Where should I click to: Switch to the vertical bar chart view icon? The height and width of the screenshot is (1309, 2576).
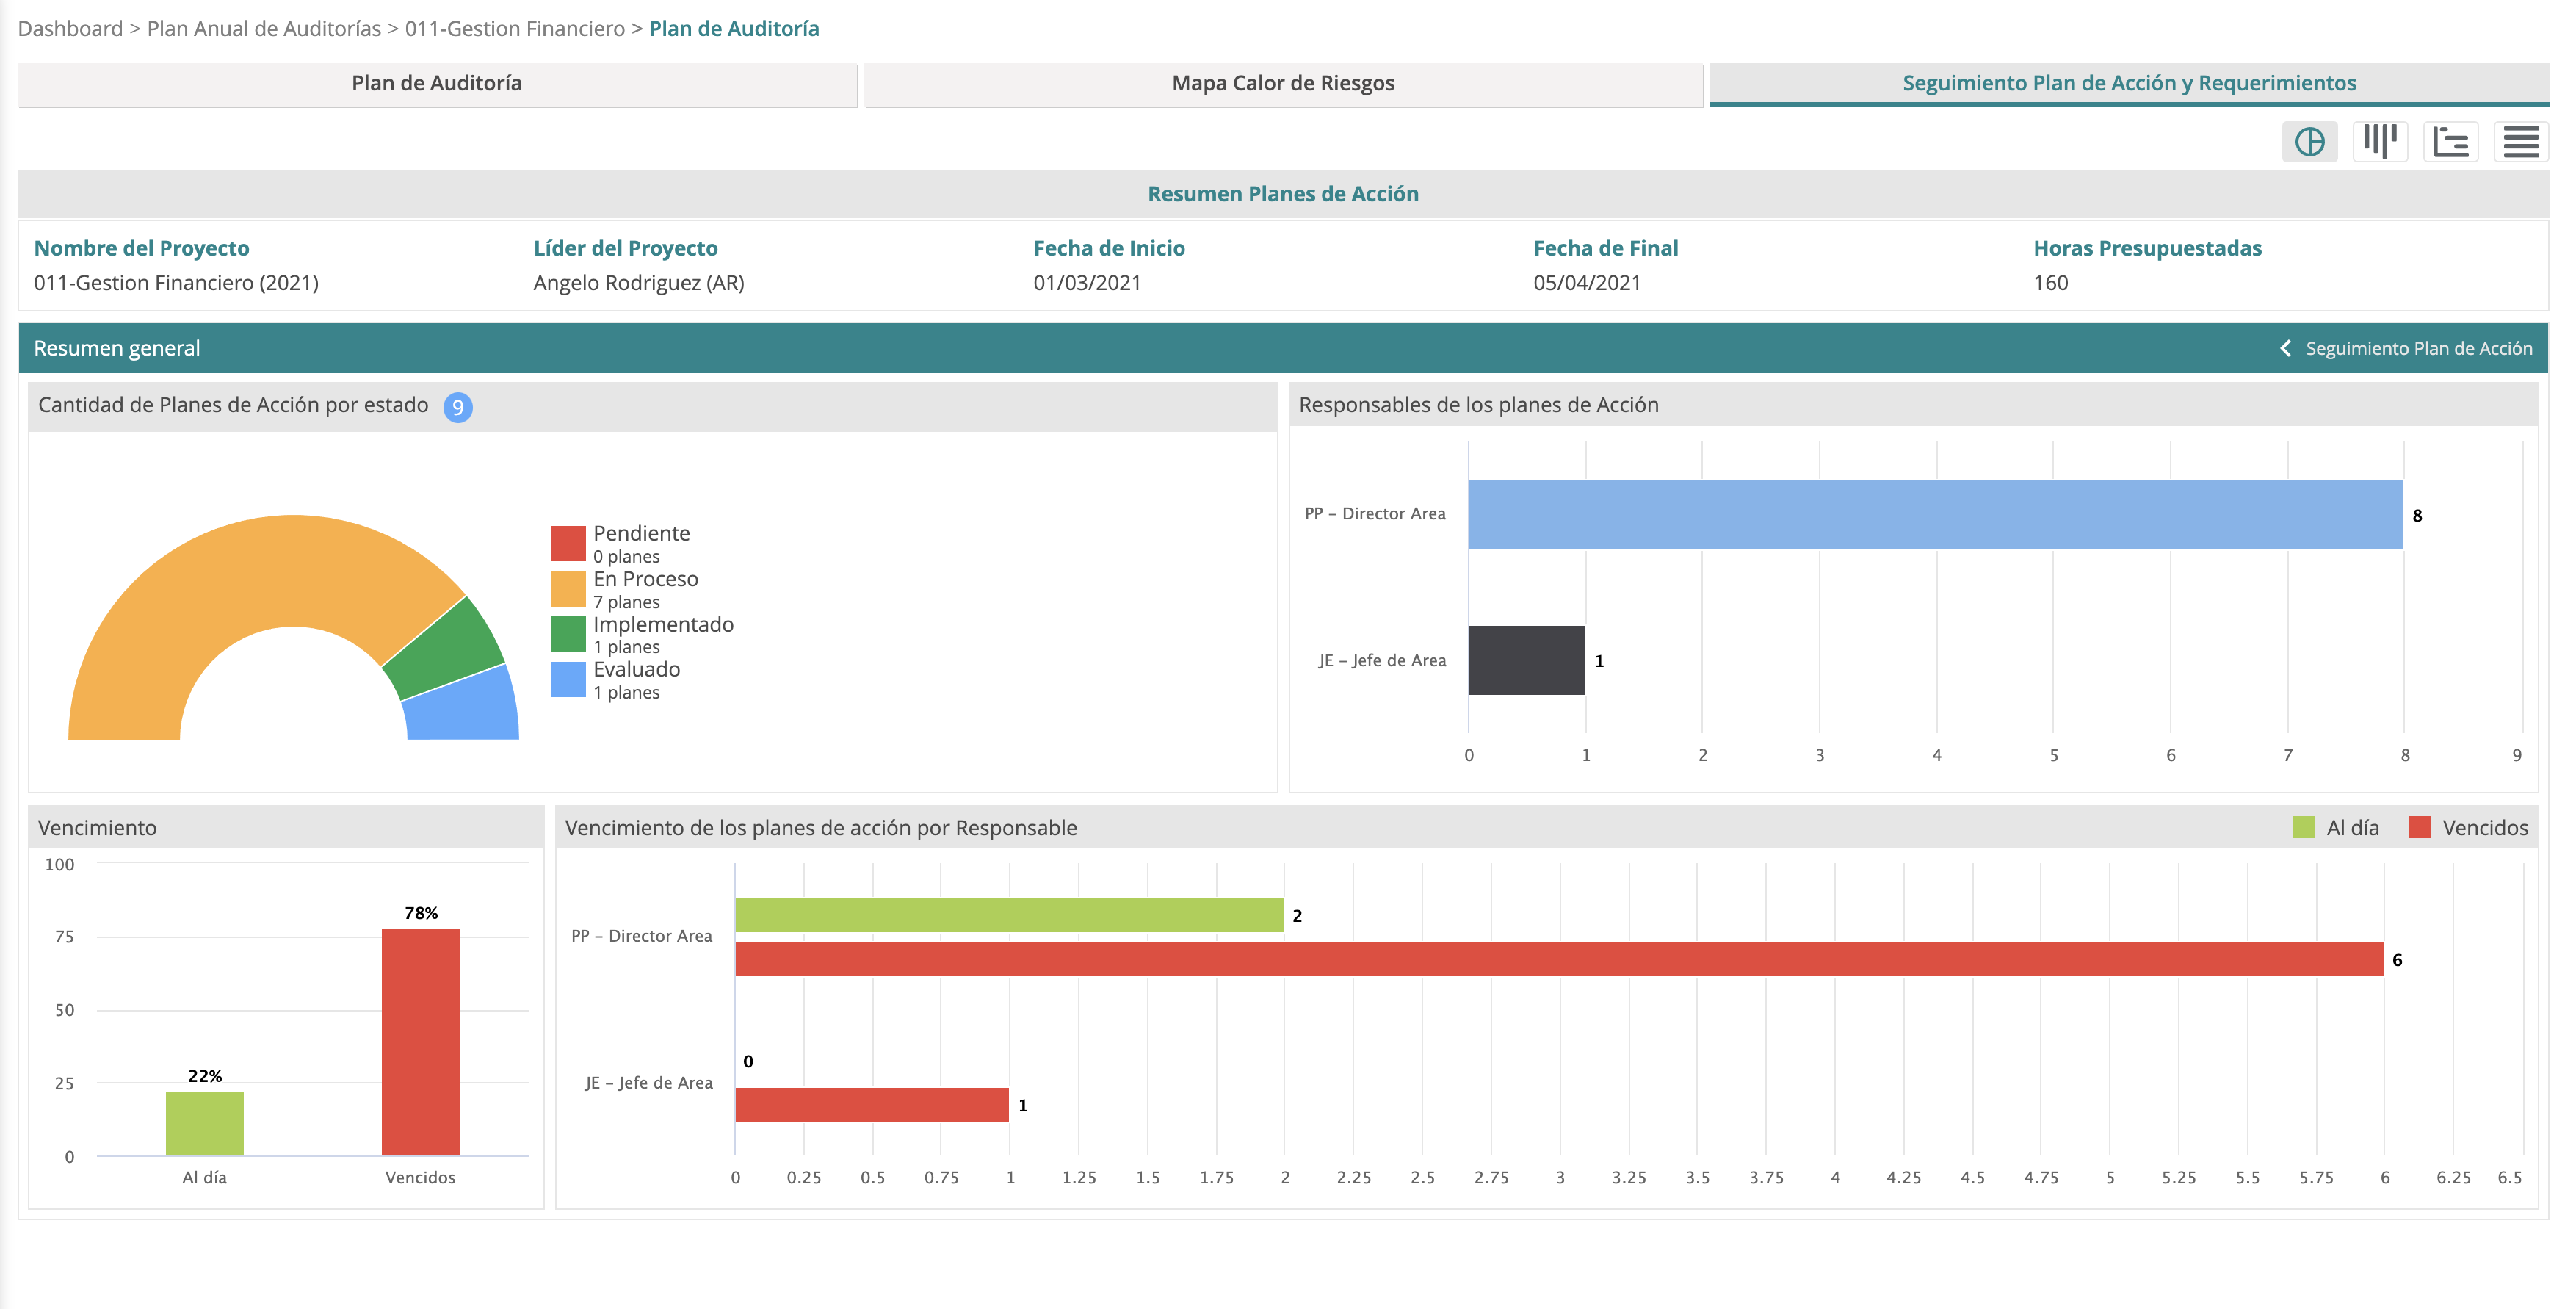(x=2381, y=142)
